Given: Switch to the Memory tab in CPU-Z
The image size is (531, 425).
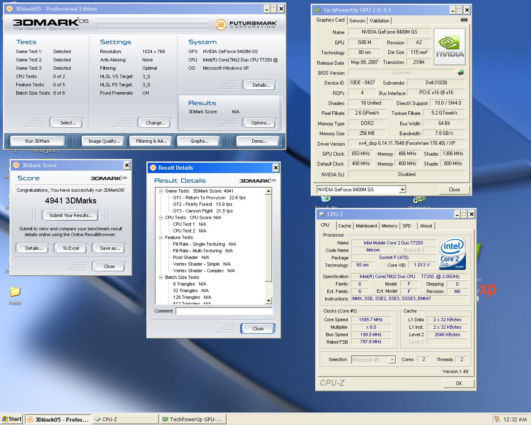Looking at the screenshot, I should [389, 226].
